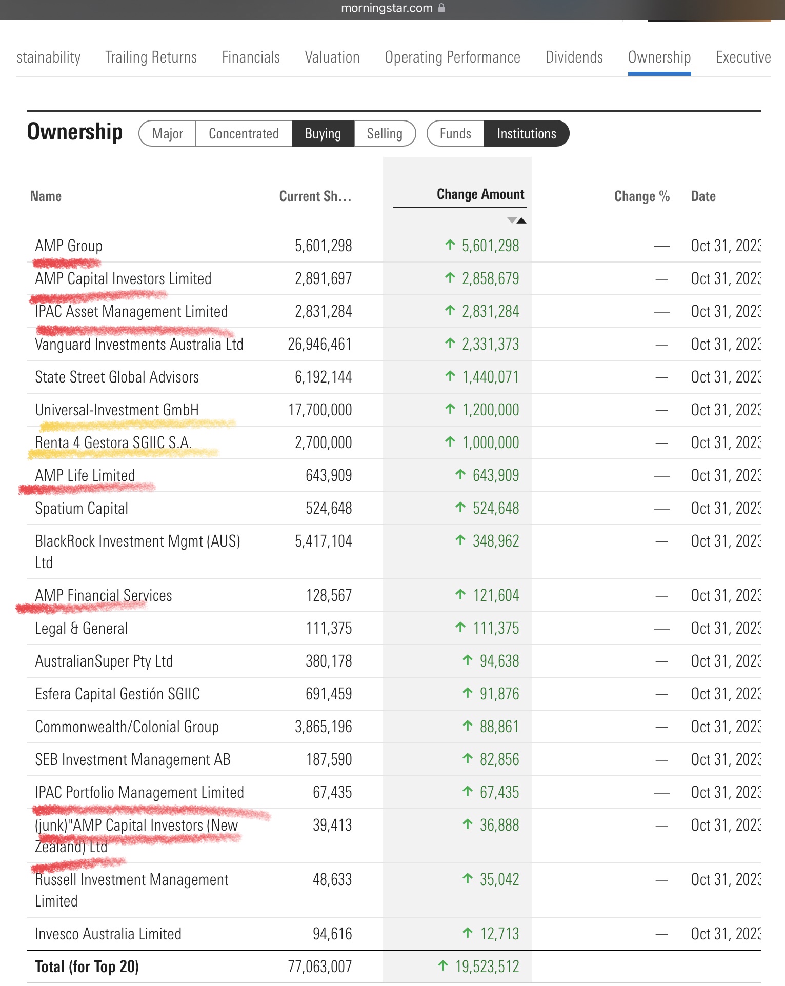This screenshot has height=986, width=785.
Task: Switch to the Institutions view
Action: point(527,134)
